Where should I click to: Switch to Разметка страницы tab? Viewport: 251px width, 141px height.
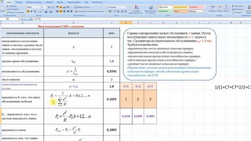click(x=34, y=2)
